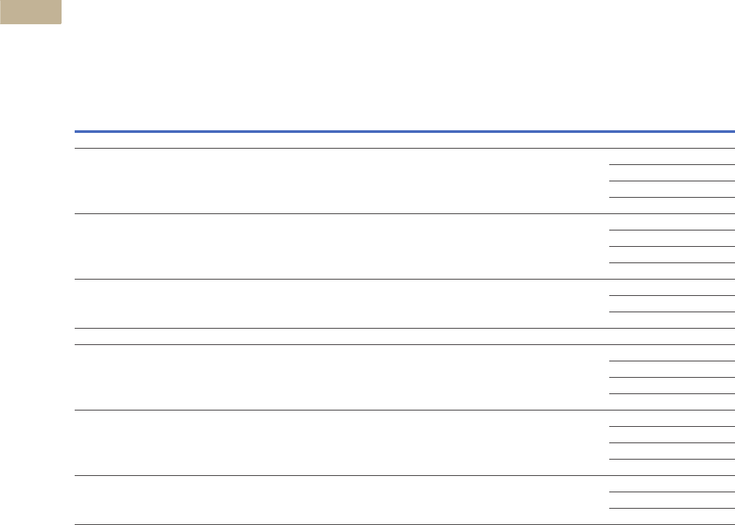Screen dimensions: 735x525
Task: Click the fourth right-column cell of the first table group
Action: coord(671,206)
